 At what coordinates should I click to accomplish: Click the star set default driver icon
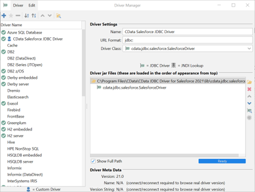[11, 16]
